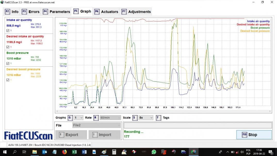Viewport: 277px width, 156px height.
Task: Go to the Errors tab
Action: pos(31,12)
